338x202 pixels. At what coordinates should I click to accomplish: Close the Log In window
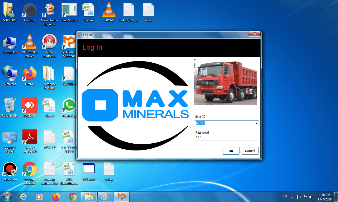pyautogui.click(x=255, y=34)
